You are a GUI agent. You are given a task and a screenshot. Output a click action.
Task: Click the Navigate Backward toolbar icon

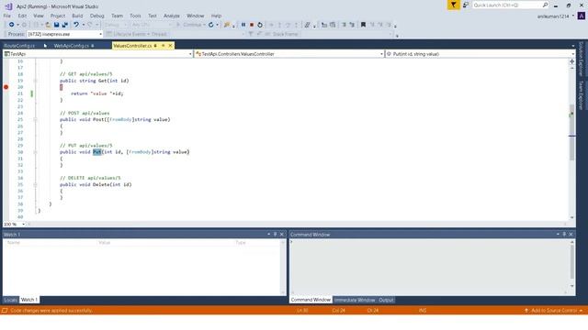click(x=12, y=25)
